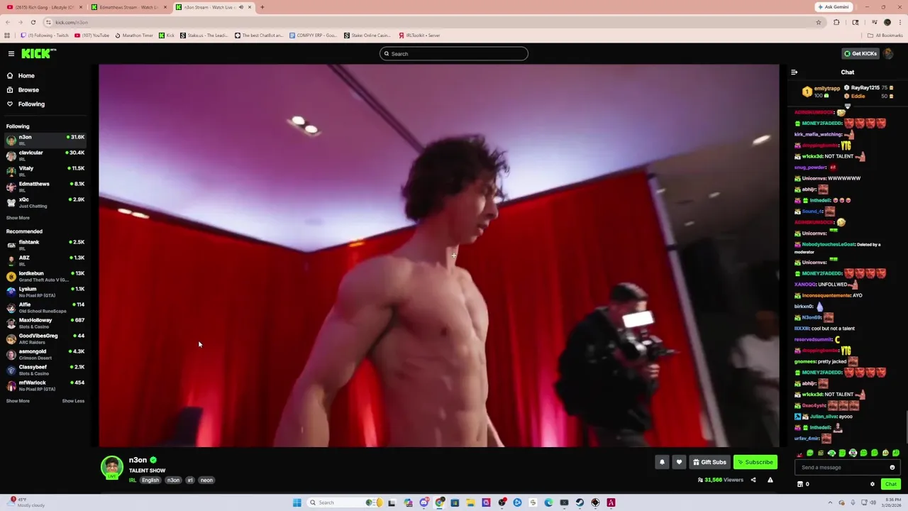Open the emote picker in chat box
The height and width of the screenshot is (511, 908).
coord(892,467)
